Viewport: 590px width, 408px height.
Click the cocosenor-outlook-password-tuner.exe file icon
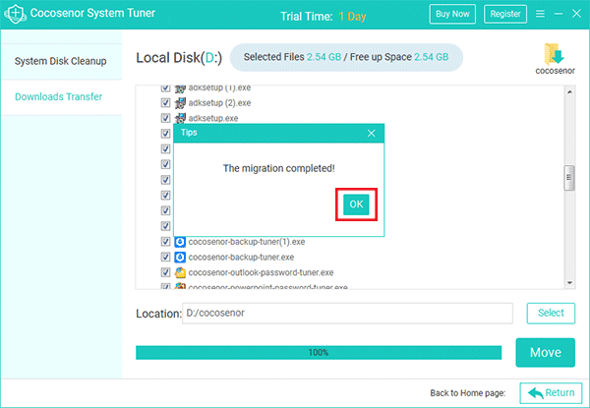point(180,272)
